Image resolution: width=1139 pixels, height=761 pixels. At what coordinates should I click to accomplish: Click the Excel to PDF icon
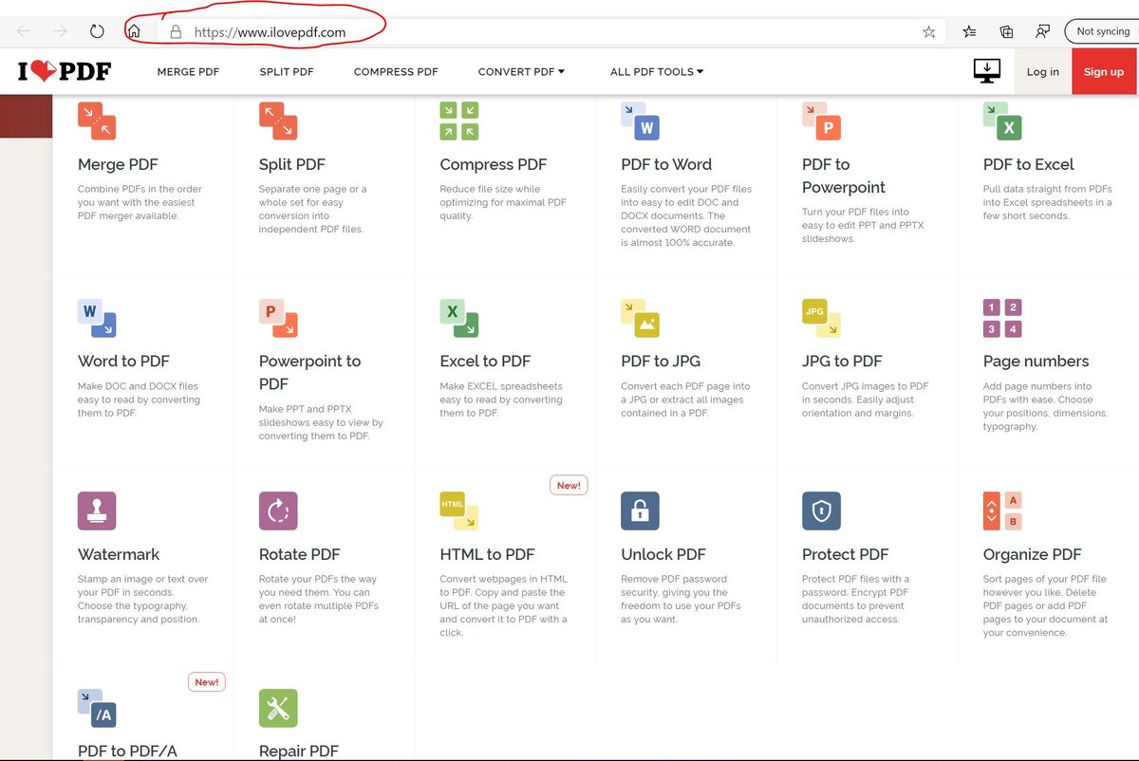tap(459, 318)
